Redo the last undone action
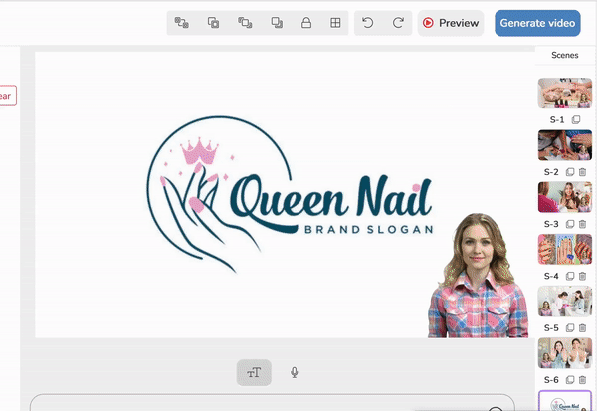Screen dimensions: 597x411 [398, 23]
